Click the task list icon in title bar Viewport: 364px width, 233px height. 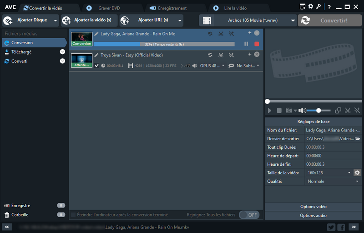[x=303, y=7]
